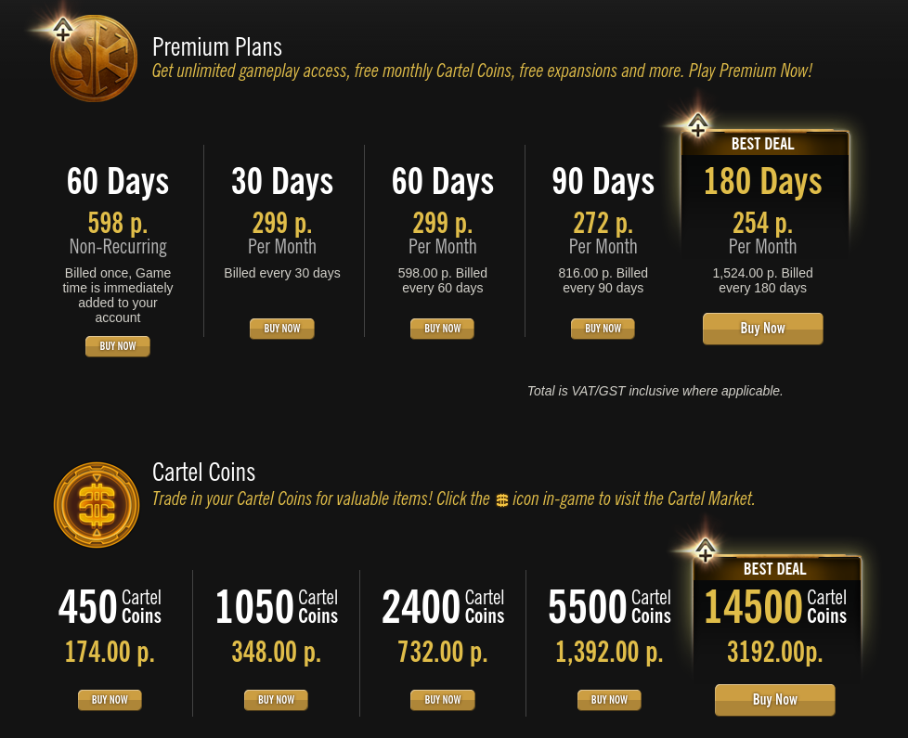
Task: Buy the 1050 Cartel Coins pack
Action: [276, 700]
